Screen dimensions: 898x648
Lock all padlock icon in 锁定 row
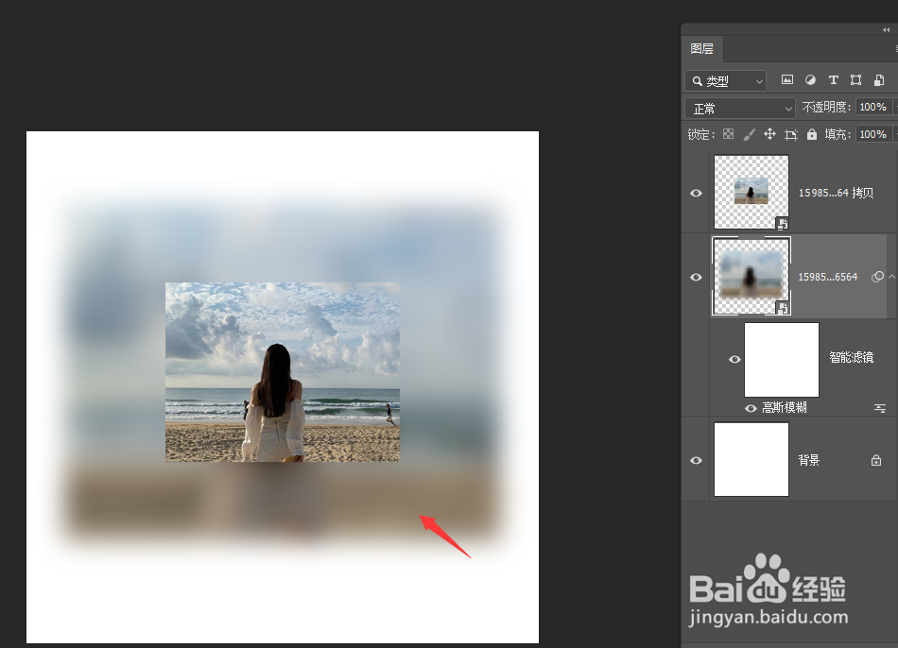812,134
